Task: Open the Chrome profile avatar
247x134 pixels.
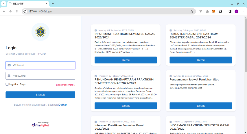Action: pyautogui.click(x=236, y=11)
